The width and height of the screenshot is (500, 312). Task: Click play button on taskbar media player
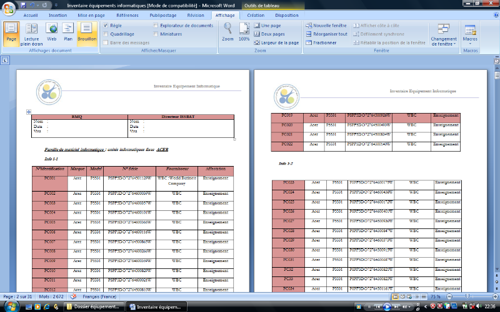[386, 307]
